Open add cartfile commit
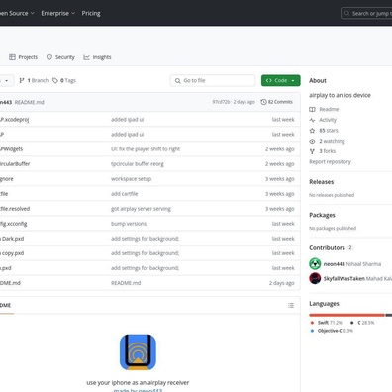Image resolution: width=392 pixels, height=392 pixels. click(125, 194)
